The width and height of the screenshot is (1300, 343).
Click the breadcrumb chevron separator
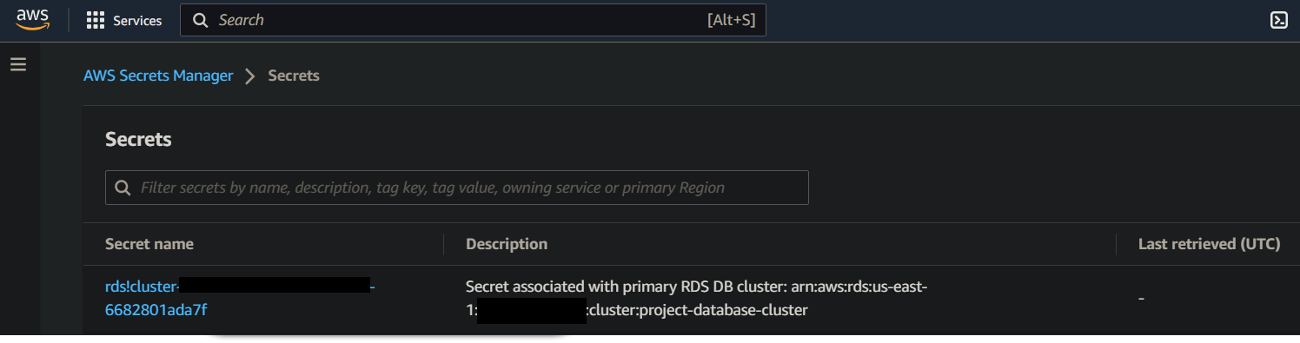pyautogui.click(x=250, y=76)
